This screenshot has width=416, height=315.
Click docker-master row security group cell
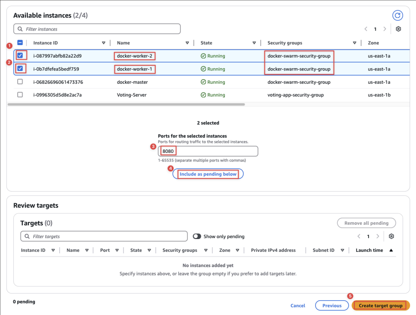299,82
